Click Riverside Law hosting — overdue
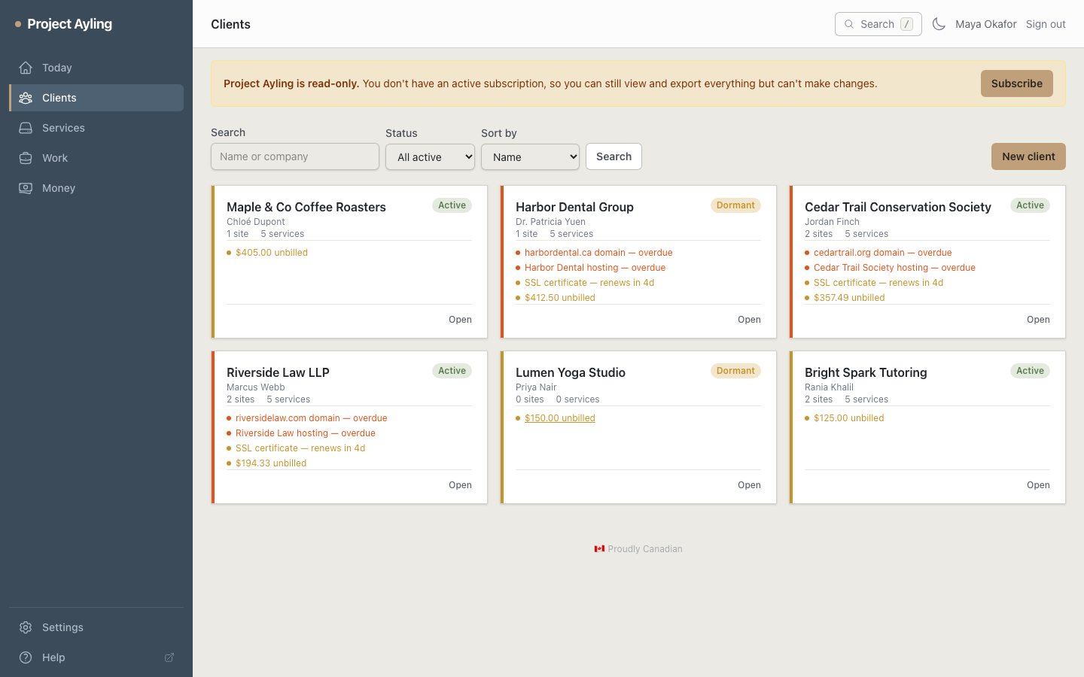This screenshot has height=677, width=1084. (305, 433)
